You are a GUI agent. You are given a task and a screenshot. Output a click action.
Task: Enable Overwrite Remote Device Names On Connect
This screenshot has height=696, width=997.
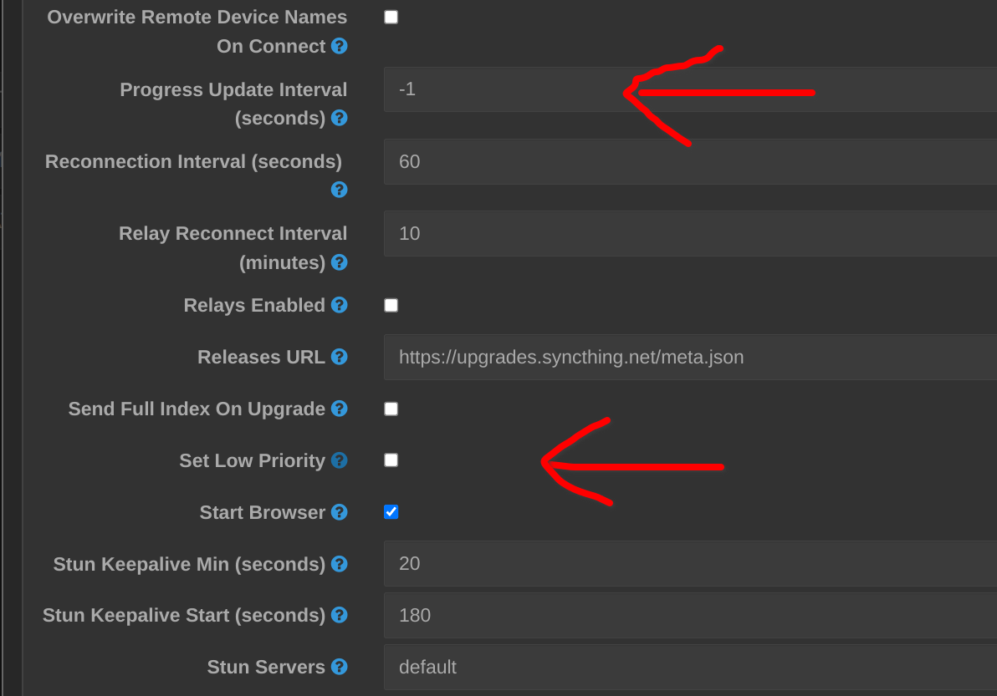pyautogui.click(x=391, y=18)
